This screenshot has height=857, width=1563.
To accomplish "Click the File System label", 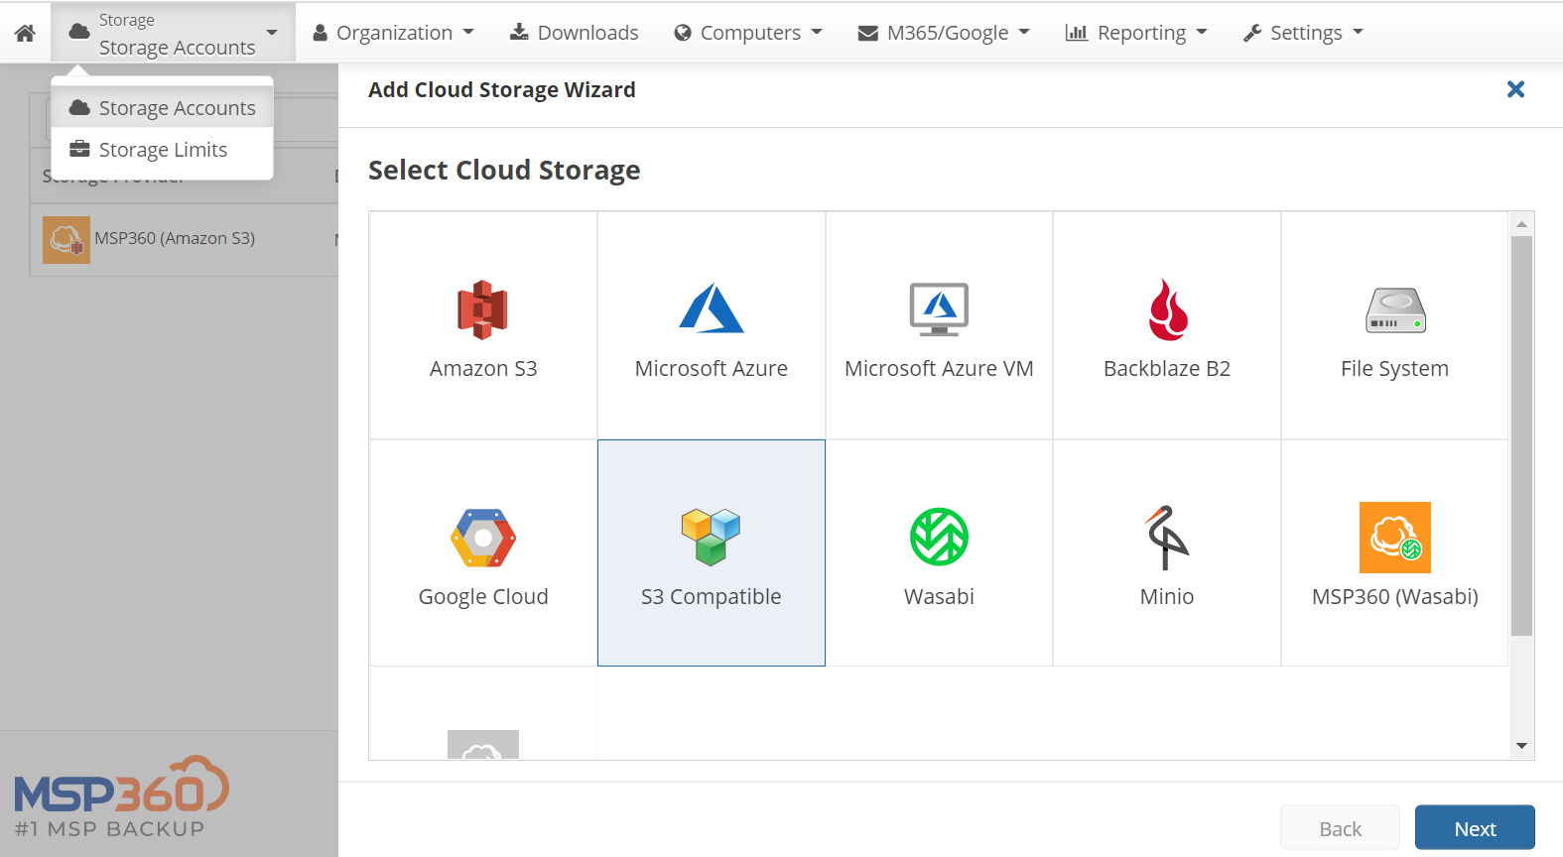I will (1394, 369).
